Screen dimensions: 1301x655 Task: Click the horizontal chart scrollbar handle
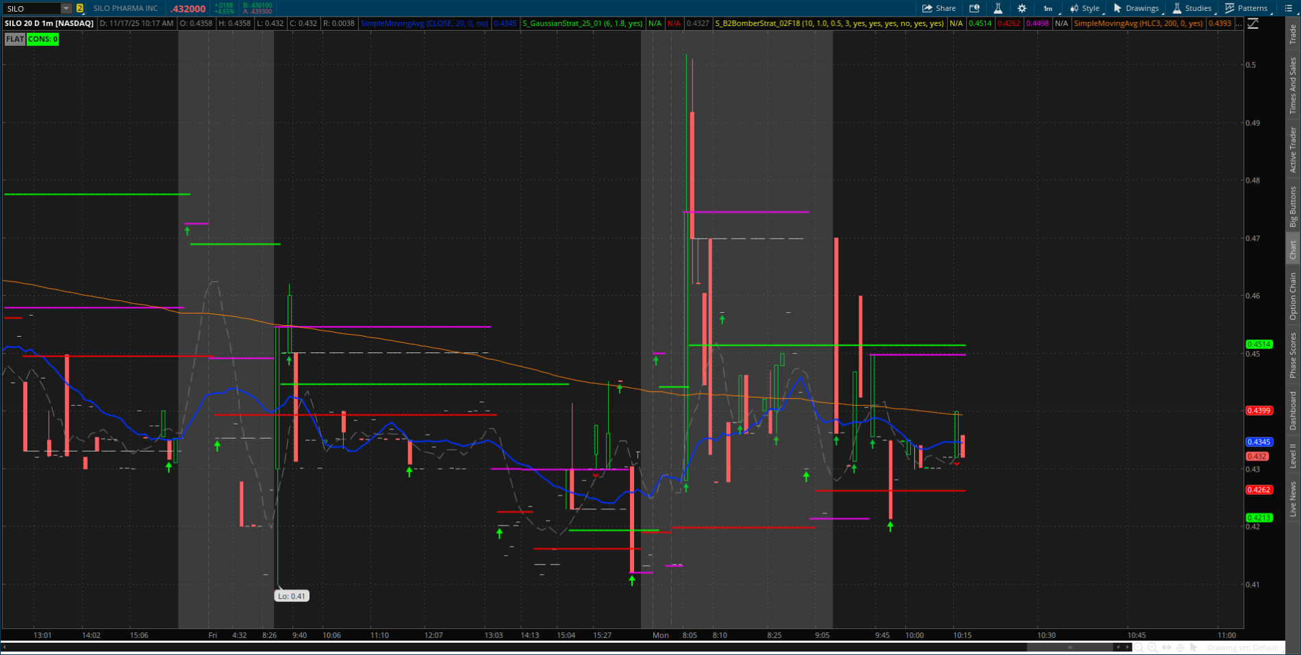(x=1070, y=647)
